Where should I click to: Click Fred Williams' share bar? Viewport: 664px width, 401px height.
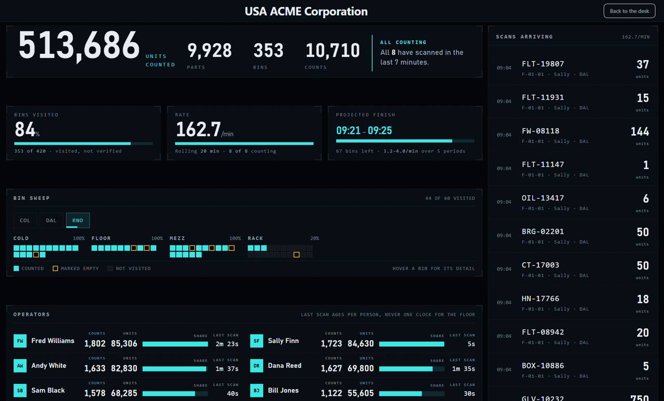pyautogui.click(x=175, y=344)
